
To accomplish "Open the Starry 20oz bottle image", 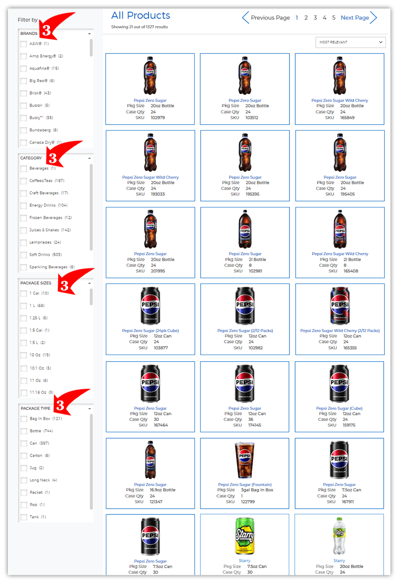I will point(339,536).
